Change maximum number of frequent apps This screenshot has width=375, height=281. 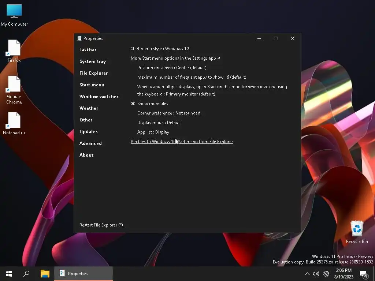(192, 77)
